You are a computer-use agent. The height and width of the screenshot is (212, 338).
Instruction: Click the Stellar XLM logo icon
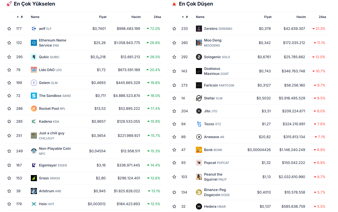(199, 98)
